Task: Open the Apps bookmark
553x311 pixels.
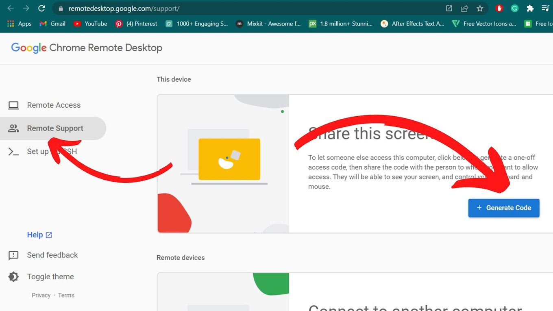Action: tap(20, 24)
